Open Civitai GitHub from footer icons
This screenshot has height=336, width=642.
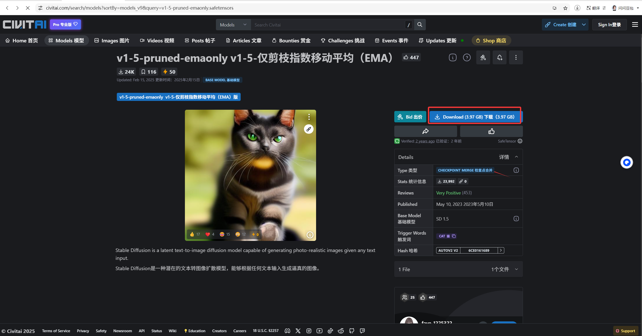click(x=352, y=331)
